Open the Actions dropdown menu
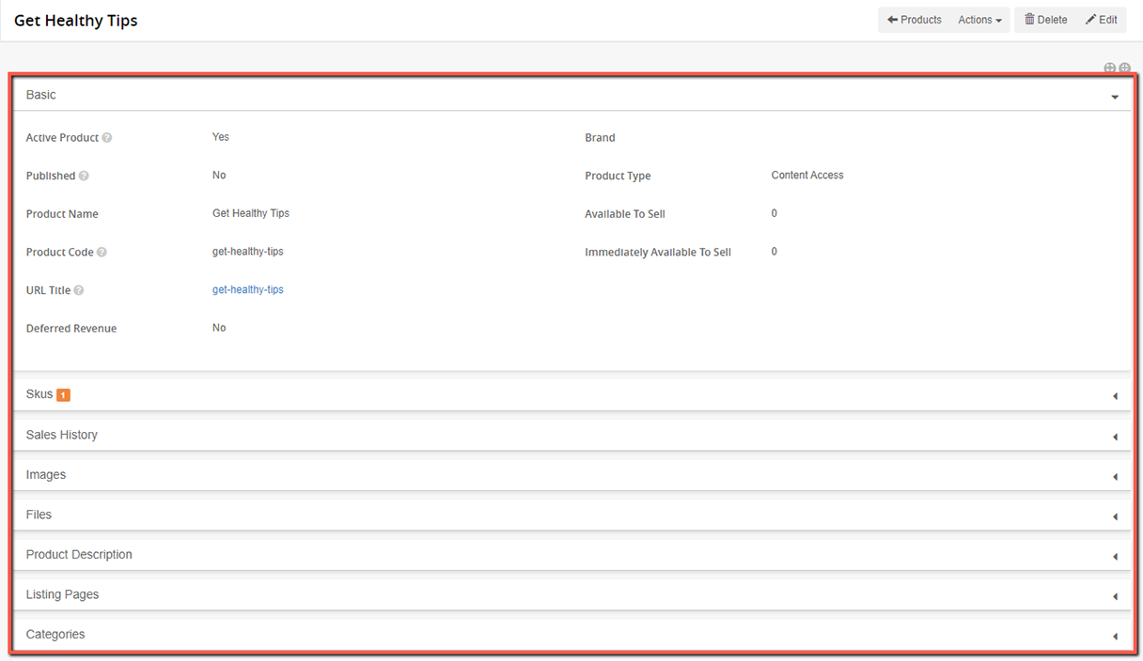 tap(979, 20)
